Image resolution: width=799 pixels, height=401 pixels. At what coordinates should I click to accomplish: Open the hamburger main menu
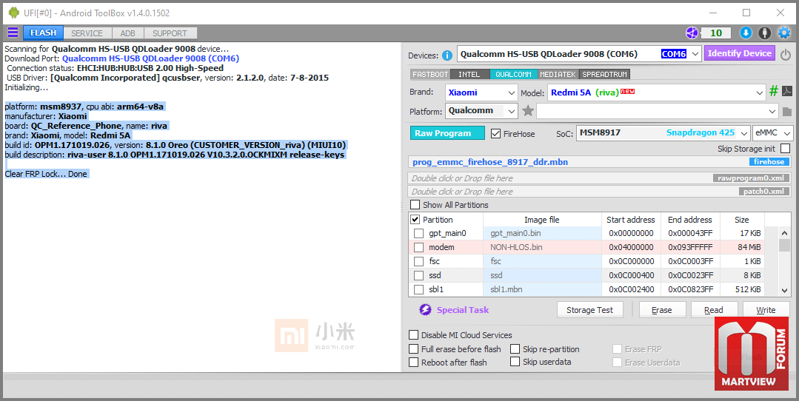click(13, 33)
